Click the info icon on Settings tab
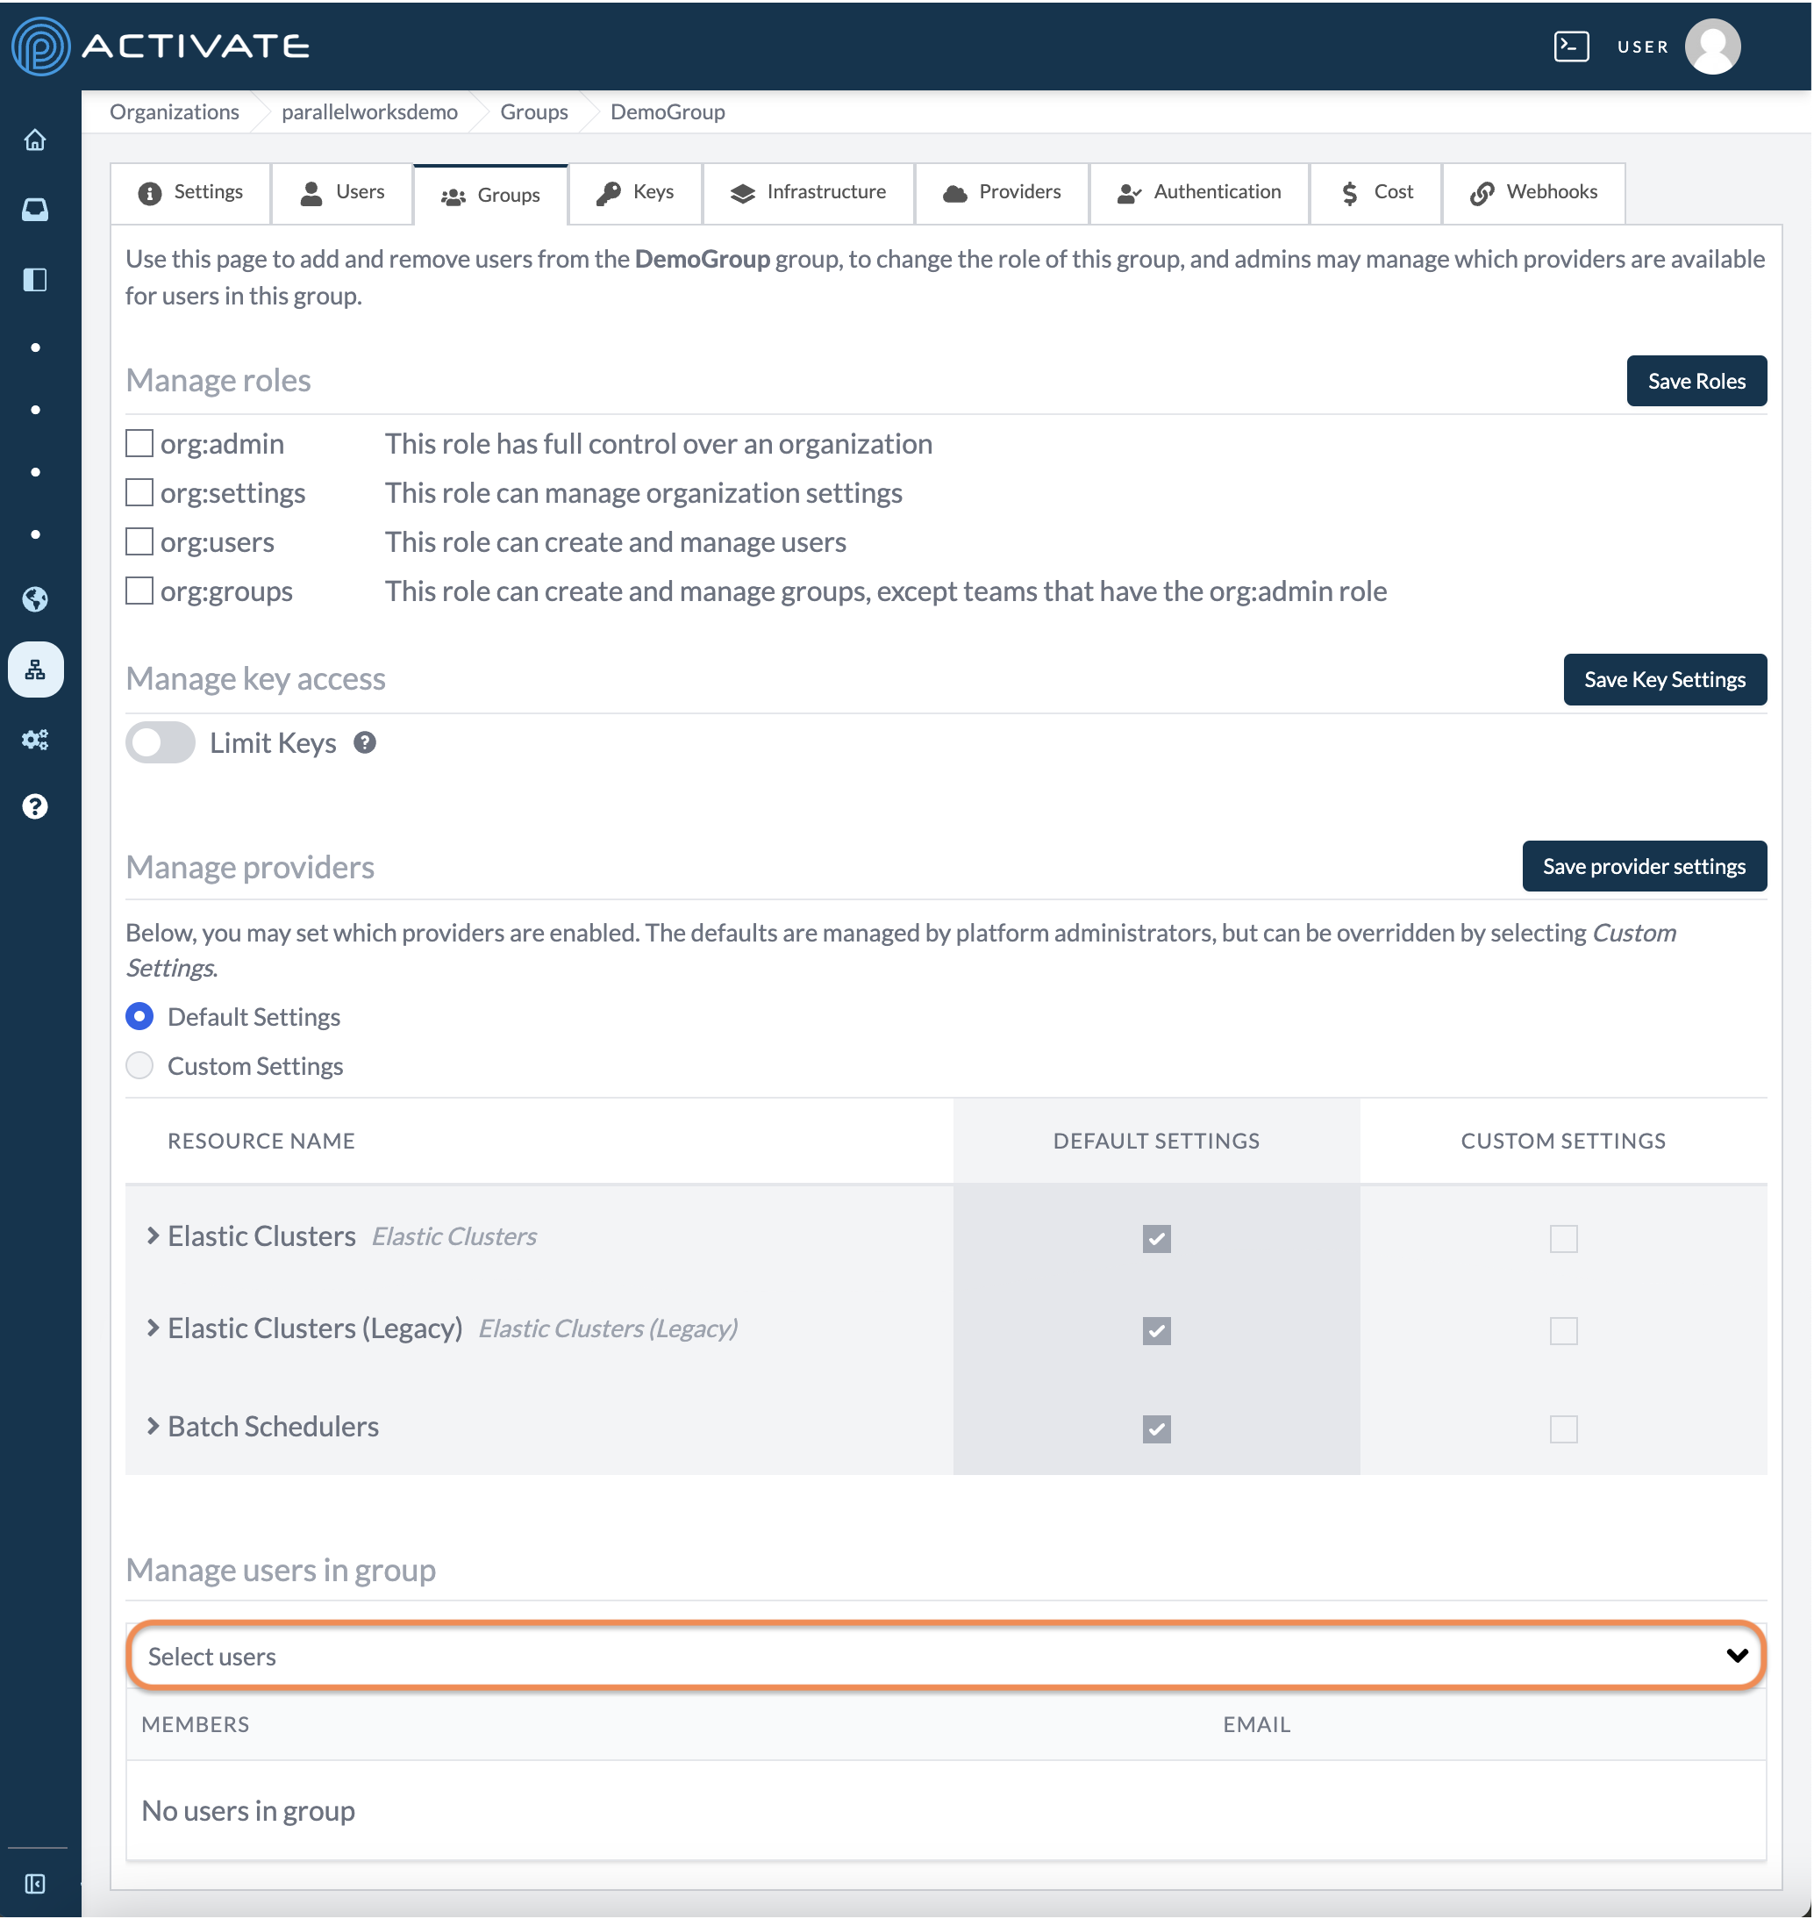Screen dimensions: 1814x1919 point(150,193)
